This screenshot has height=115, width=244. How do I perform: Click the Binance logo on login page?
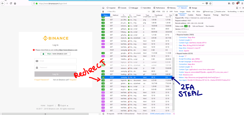[56, 38]
